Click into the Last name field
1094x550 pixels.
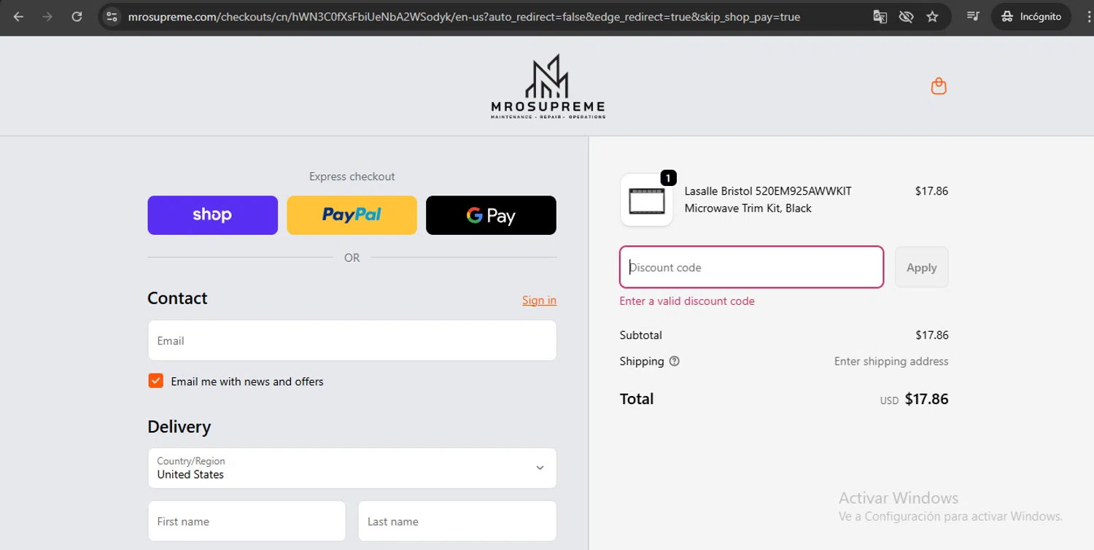[457, 521]
